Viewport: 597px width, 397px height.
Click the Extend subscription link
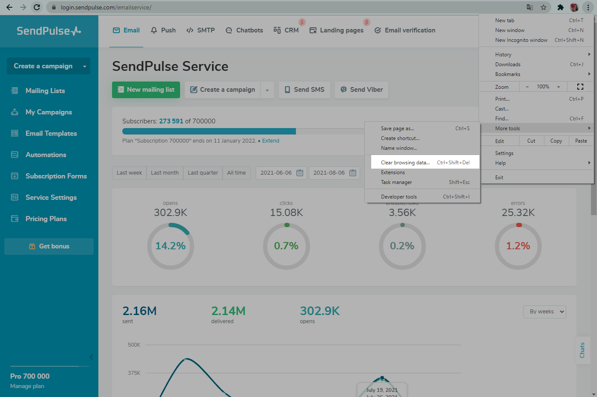point(270,141)
